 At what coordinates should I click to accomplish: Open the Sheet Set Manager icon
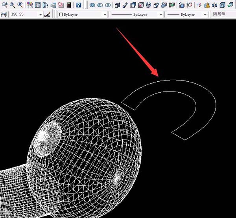[53, 5]
